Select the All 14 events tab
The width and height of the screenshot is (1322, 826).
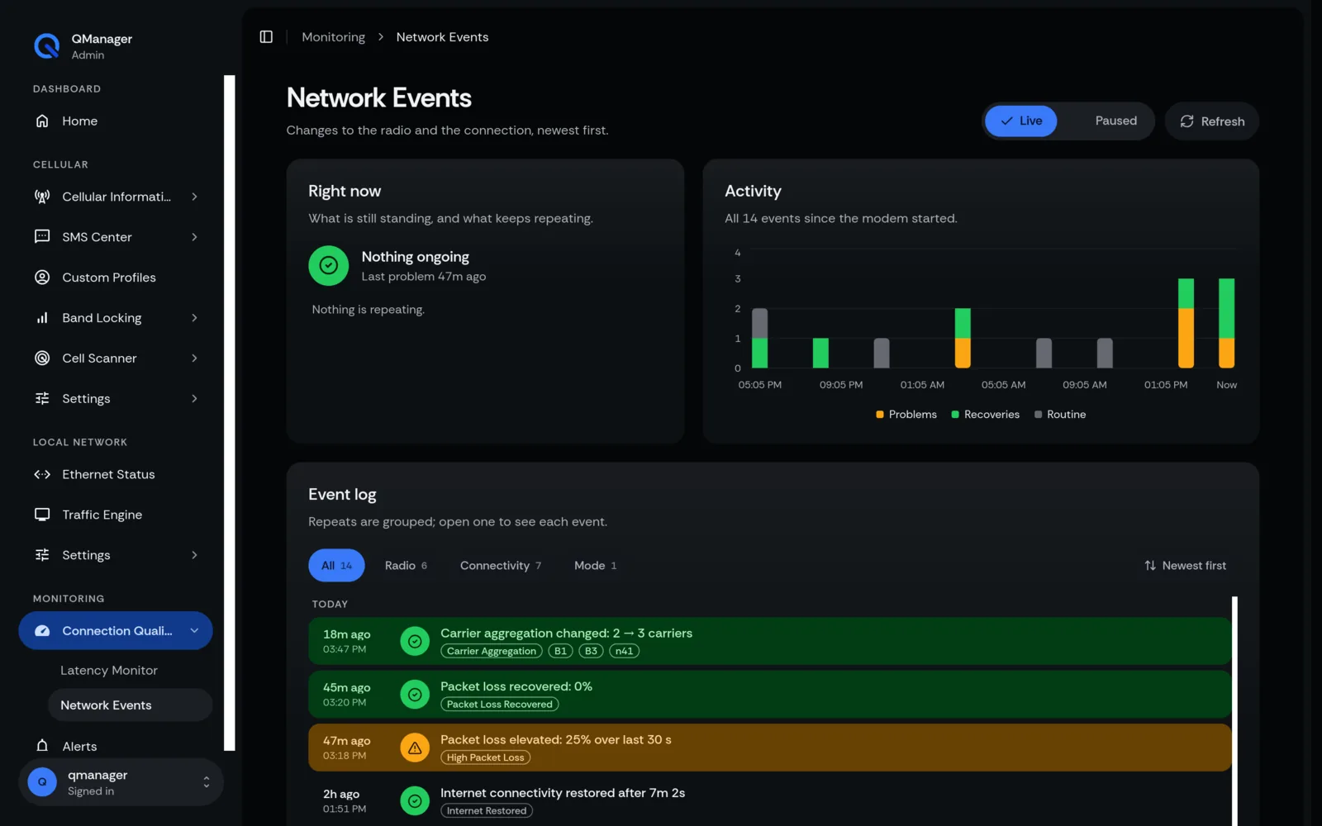(336, 566)
